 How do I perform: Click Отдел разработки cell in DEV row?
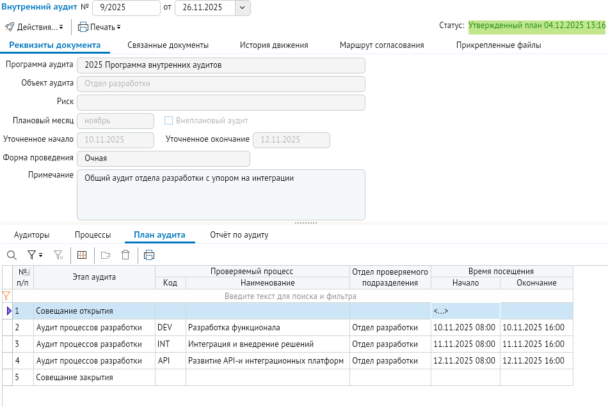tap(390, 328)
